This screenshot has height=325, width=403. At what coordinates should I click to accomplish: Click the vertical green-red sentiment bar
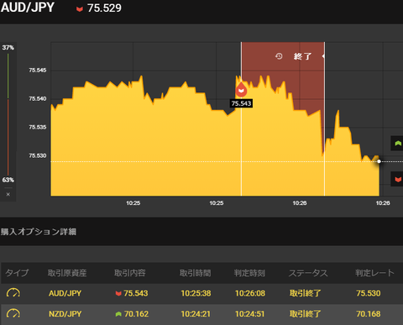click(x=8, y=114)
